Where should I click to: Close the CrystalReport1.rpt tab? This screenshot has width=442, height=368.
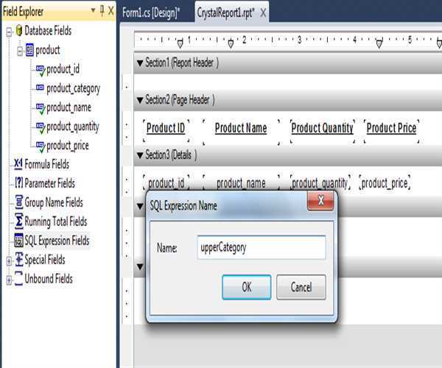(x=263, y=12)
